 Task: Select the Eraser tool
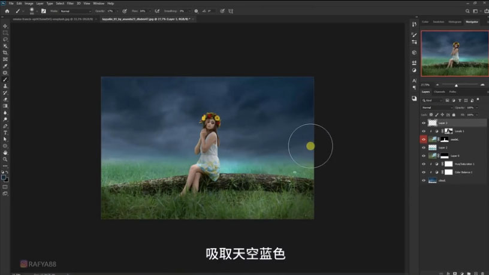coord(5,99)
